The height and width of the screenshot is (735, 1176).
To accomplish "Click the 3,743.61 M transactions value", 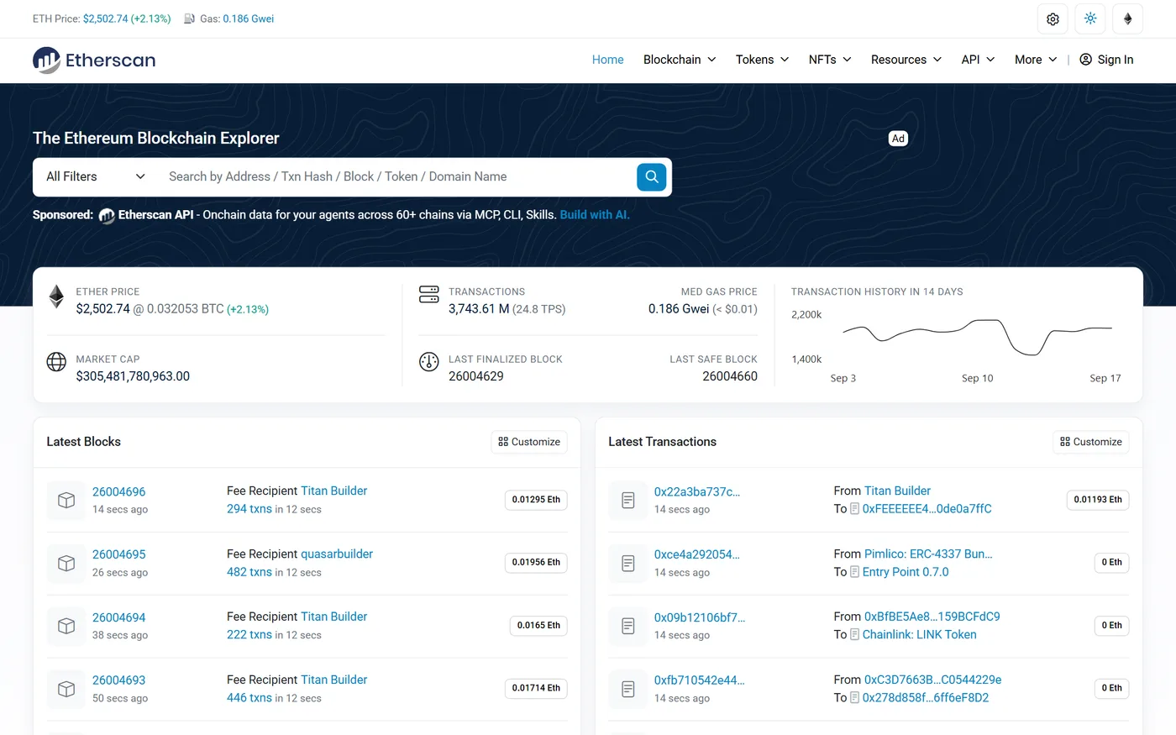I will [479, 309].
